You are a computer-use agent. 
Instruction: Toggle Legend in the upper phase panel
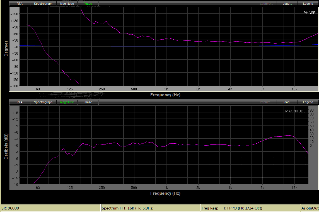[x=308, y=4]
